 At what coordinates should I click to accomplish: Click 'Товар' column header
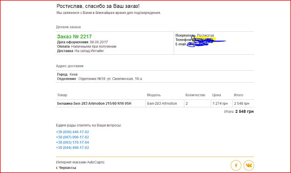coord(62,95)
